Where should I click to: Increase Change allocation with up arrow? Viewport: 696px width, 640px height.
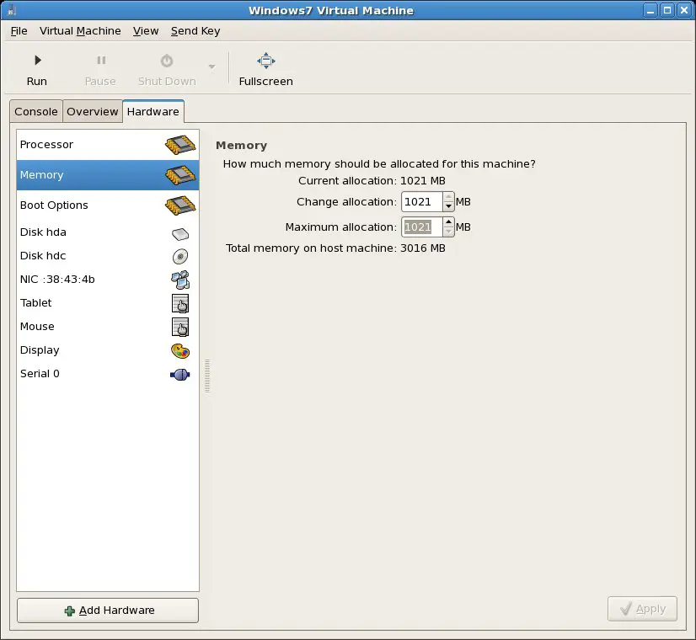(x=448, y=198)
